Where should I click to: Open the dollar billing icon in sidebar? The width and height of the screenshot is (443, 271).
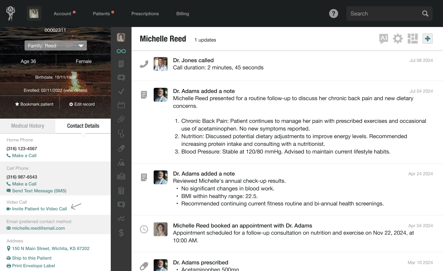(121, 233)
